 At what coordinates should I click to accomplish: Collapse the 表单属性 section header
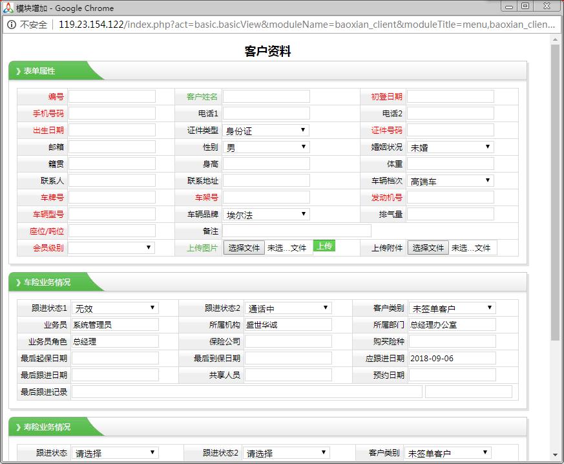click(39, 71)
